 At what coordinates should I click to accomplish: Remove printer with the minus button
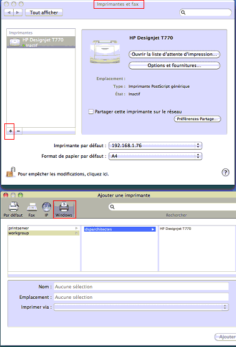click(18, 131)
